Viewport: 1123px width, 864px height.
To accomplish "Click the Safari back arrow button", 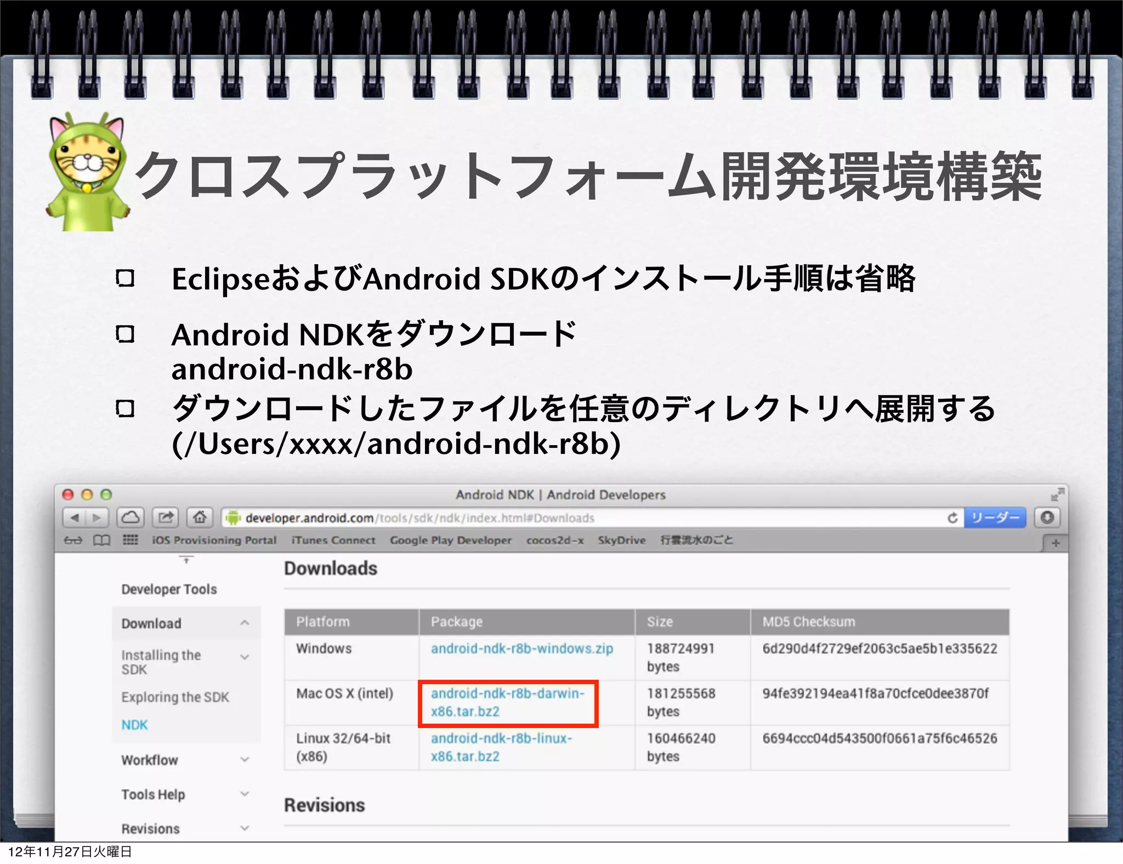I will click(x=75, y=518).
